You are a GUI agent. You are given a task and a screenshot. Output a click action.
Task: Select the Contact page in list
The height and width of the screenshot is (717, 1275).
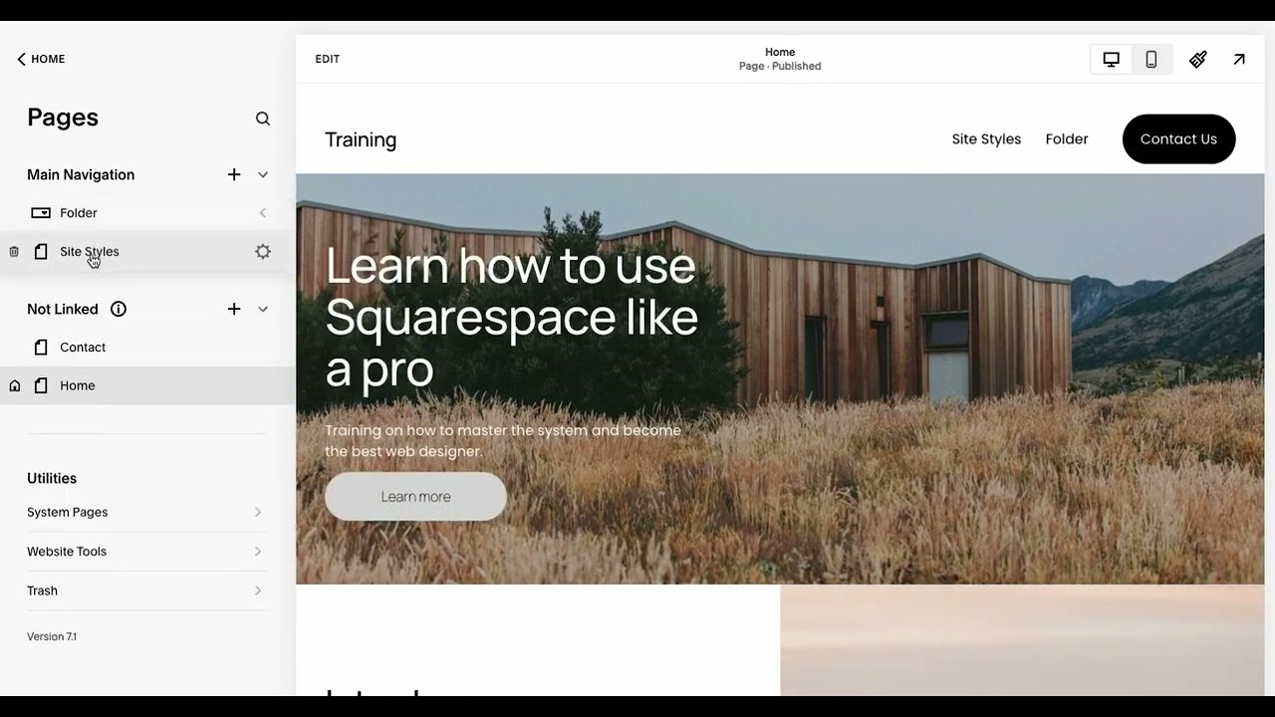tap(83, 348)
